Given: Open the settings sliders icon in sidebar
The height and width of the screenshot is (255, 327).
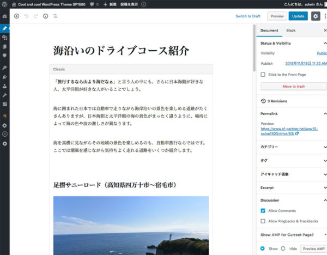Looking at the screenshot, I should 4,104.
